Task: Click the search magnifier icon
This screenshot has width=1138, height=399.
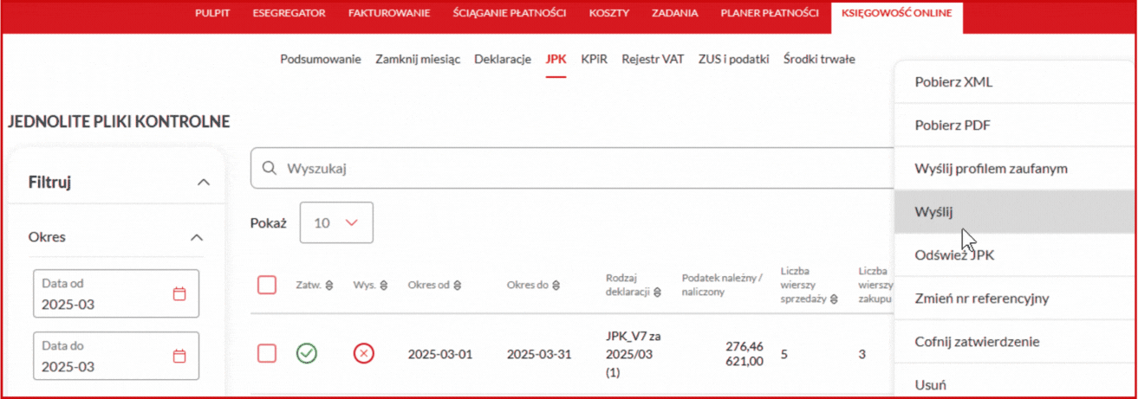Action: 270,169
